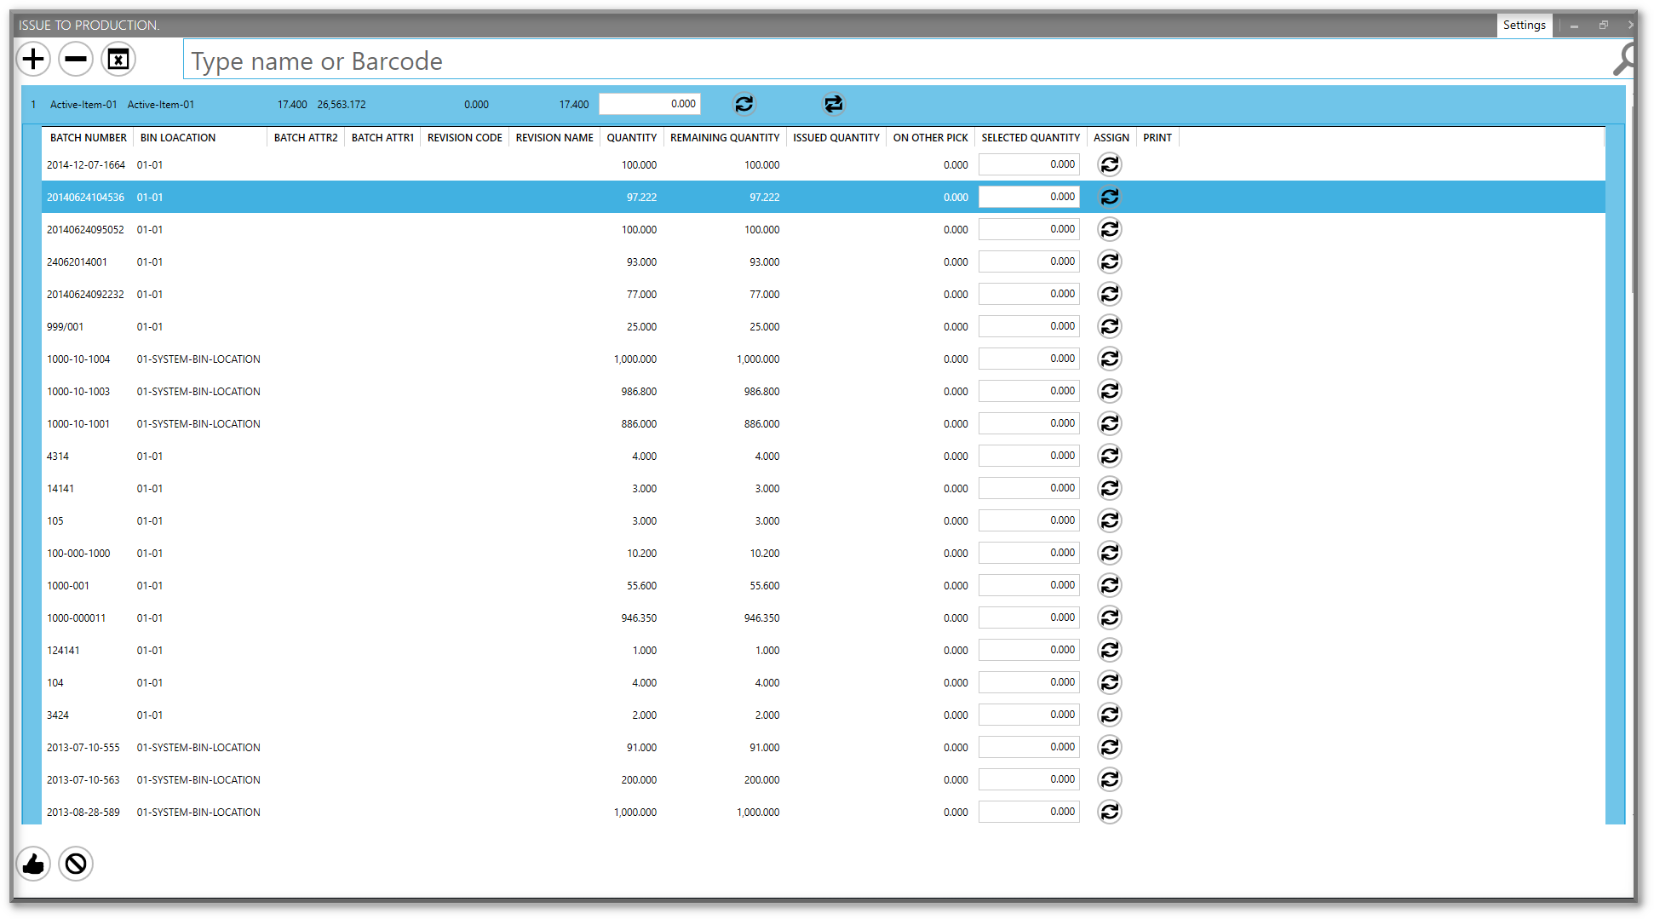Click value 26,563.172 in item header
The height and width of the screenshot is (919, 1654).
342,105
